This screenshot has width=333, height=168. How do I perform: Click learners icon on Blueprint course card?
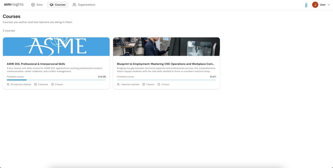pos(118,84)
